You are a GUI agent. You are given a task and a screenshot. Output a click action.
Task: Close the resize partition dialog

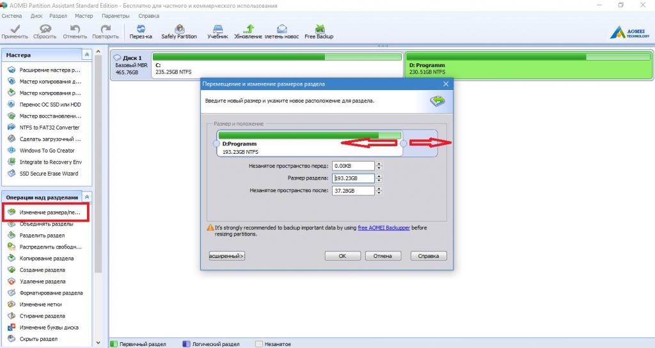[x=446, y=84]
